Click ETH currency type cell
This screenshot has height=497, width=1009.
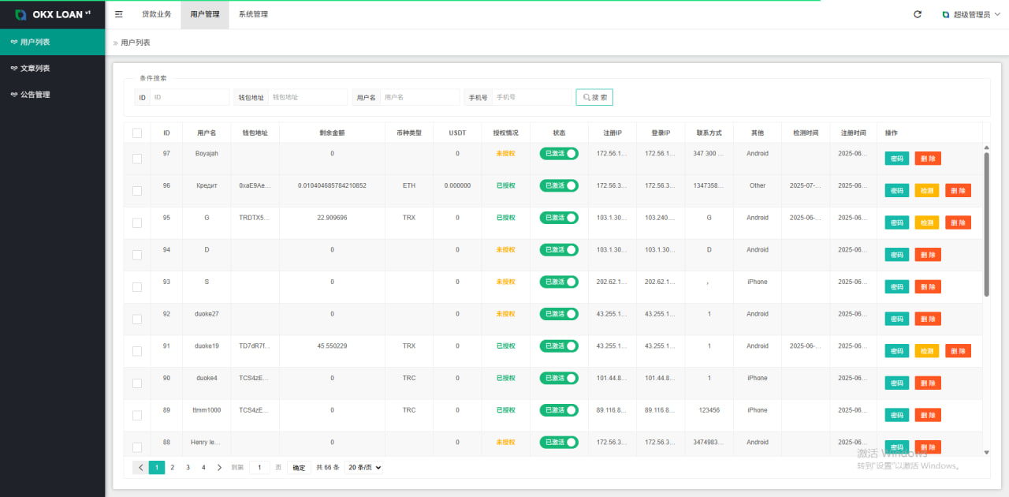409,185
